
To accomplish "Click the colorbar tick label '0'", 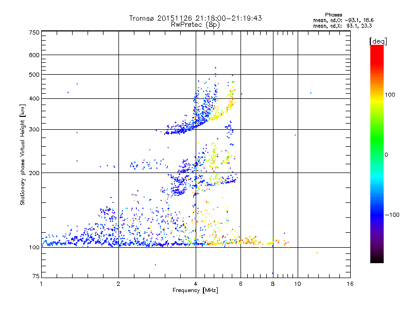I will (386, 155).
